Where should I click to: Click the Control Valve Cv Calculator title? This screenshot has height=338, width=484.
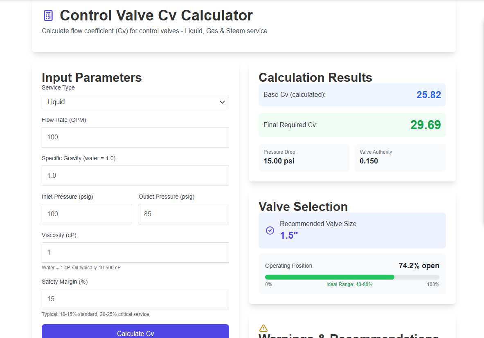pos(156,16)
